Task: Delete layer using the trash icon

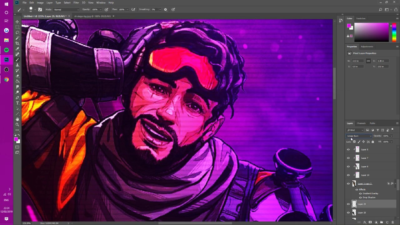Action: [392, 222]
